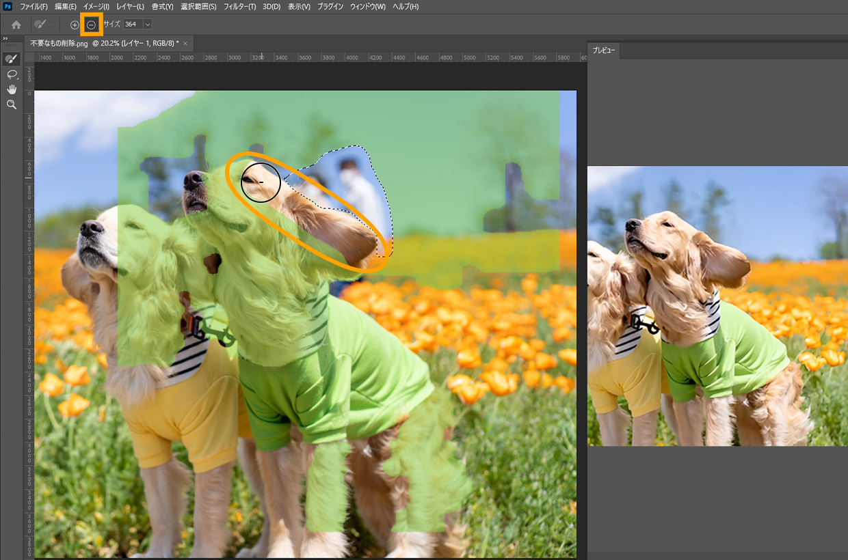Open the ウィンドウ(W) menu
848x560 pixels.
coord(367,6)
